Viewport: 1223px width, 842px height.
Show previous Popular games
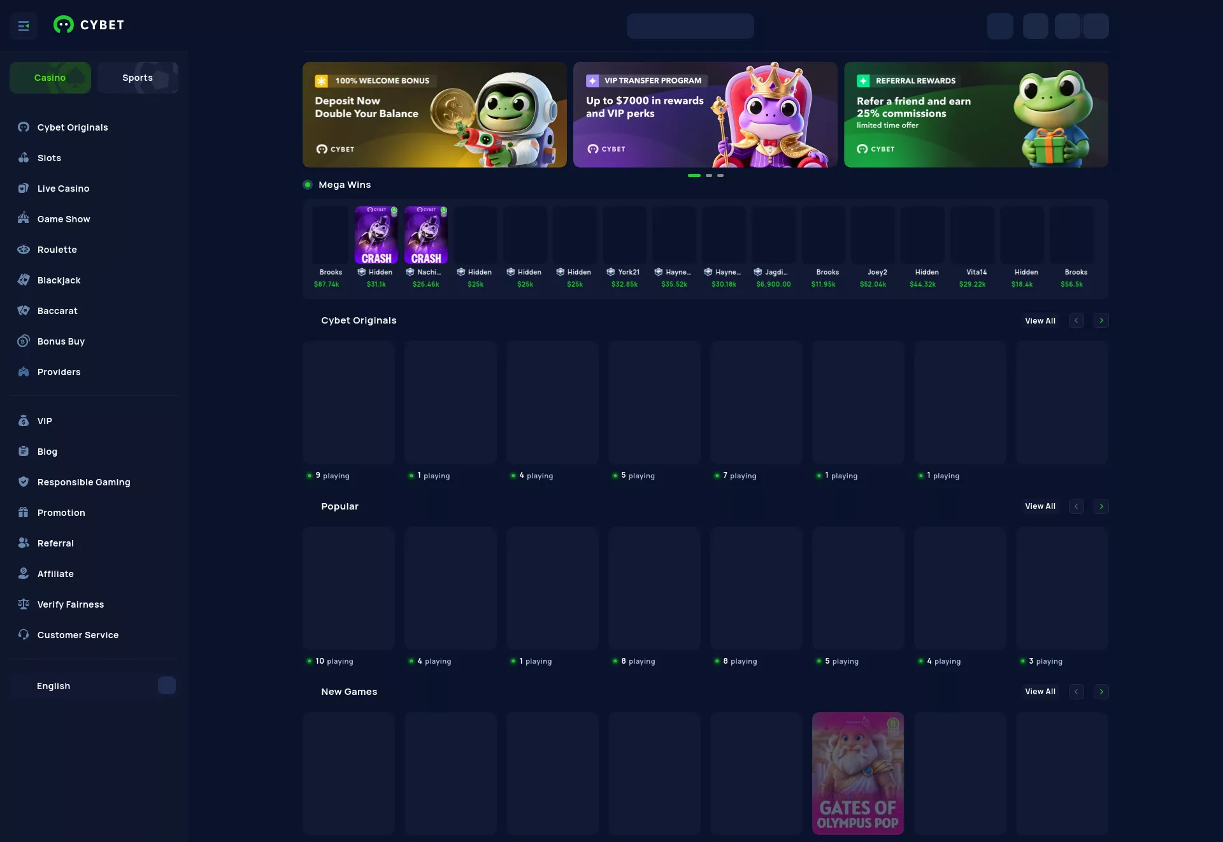click(1076, 506)
